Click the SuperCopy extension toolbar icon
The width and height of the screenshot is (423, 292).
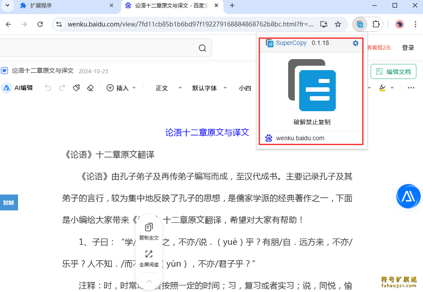360,24
